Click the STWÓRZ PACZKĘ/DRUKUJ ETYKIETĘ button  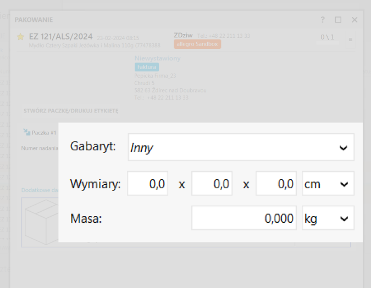coord(71,111)
